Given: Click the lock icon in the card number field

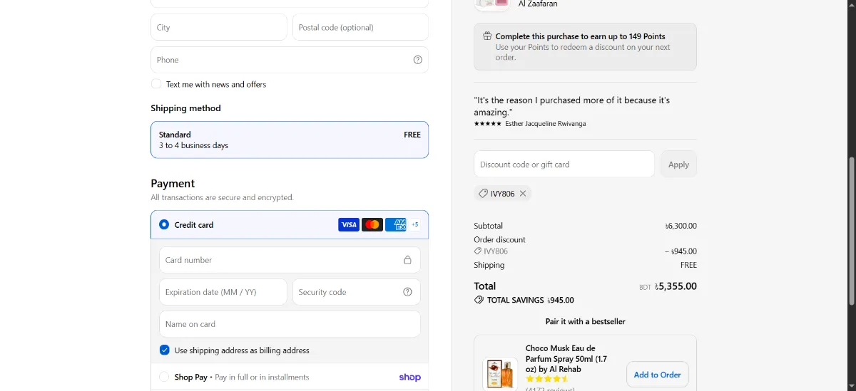Looking at the screenshot, I should click(408, 260).
